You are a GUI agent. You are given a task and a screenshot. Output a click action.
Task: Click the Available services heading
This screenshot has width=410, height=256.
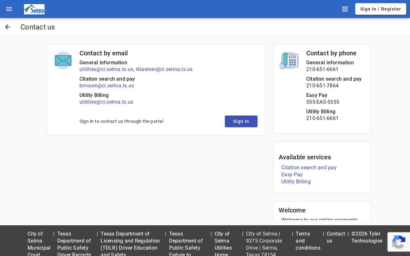coord(305,157)
